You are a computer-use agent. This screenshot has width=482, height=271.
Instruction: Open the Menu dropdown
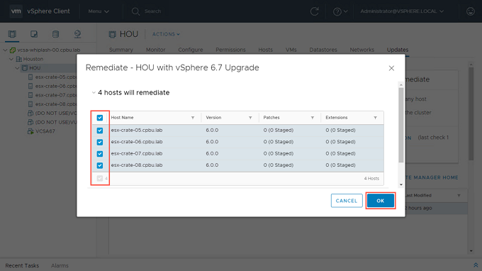point(99,11)
